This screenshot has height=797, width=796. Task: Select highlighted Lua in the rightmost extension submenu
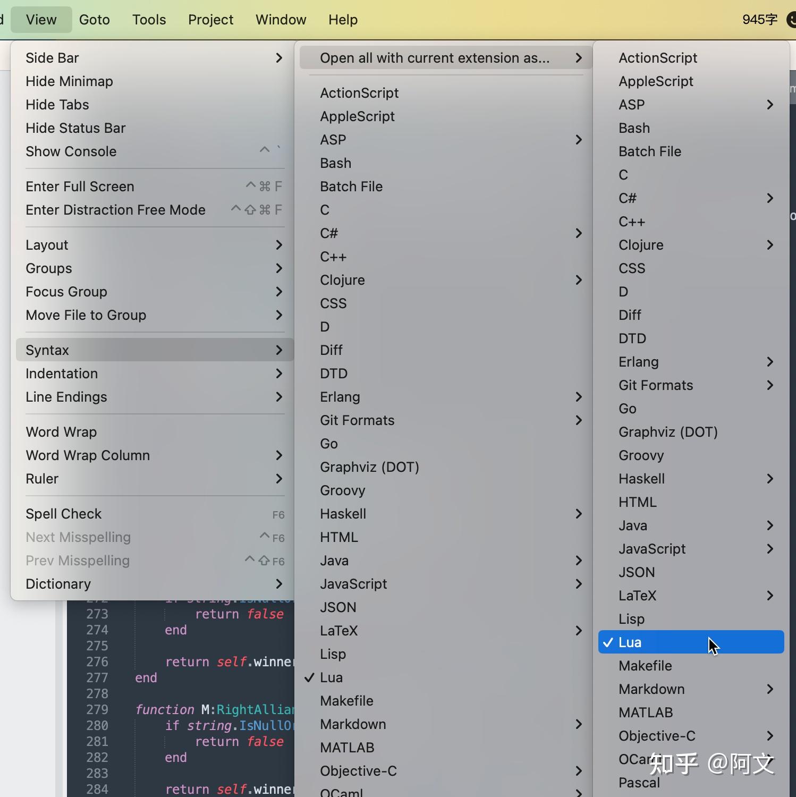point(691,642)
